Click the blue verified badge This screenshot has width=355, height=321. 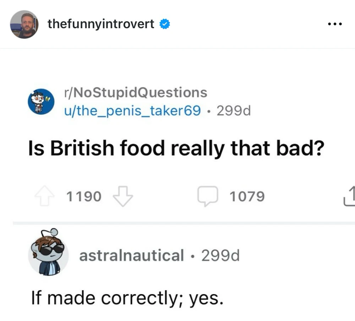pos(164,24)
